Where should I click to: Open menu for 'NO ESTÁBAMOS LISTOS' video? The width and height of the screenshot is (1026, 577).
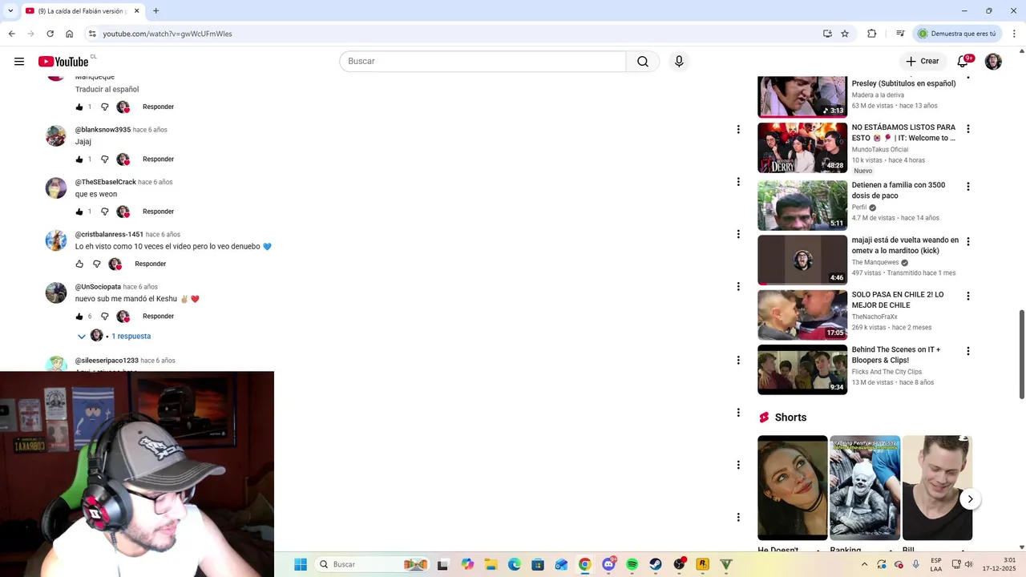tap(968, 129)
